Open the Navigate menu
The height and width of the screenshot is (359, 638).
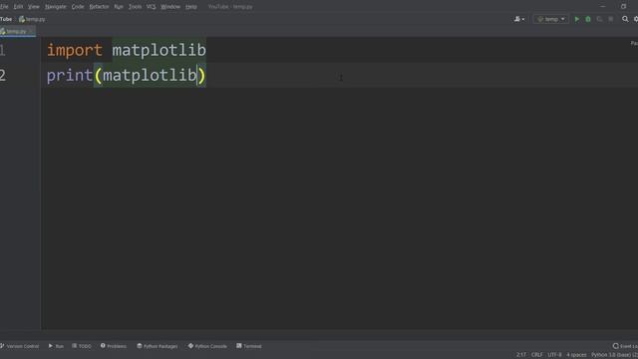click(56, 7)
